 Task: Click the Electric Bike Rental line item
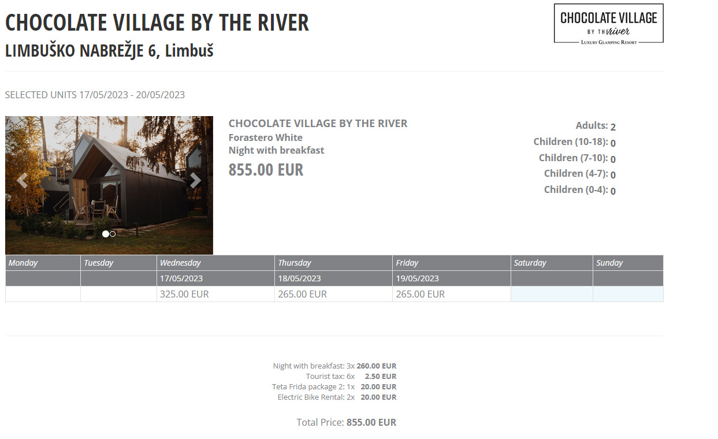tap(337, 397)
